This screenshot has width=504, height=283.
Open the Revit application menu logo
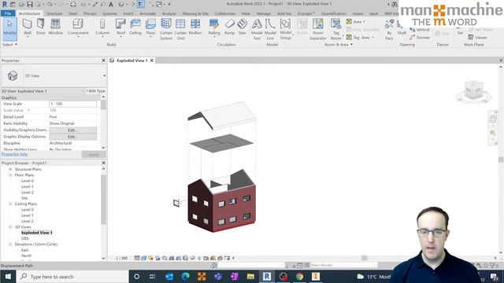5,4
